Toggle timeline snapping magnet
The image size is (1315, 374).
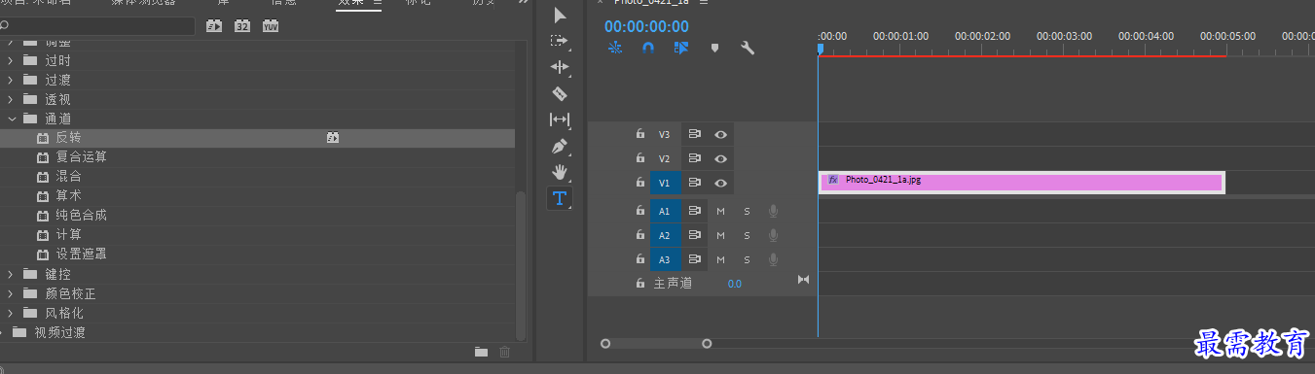648,47
